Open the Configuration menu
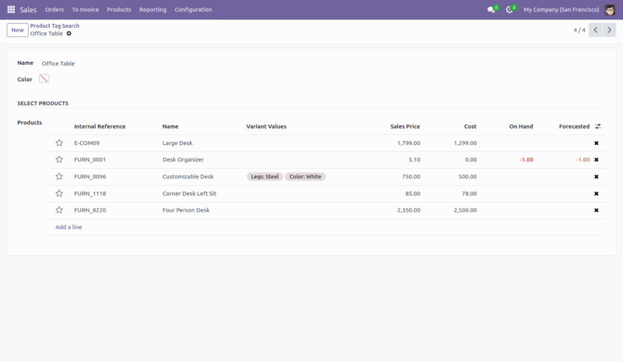Viewport: 623px width, 361px height. 193,10
